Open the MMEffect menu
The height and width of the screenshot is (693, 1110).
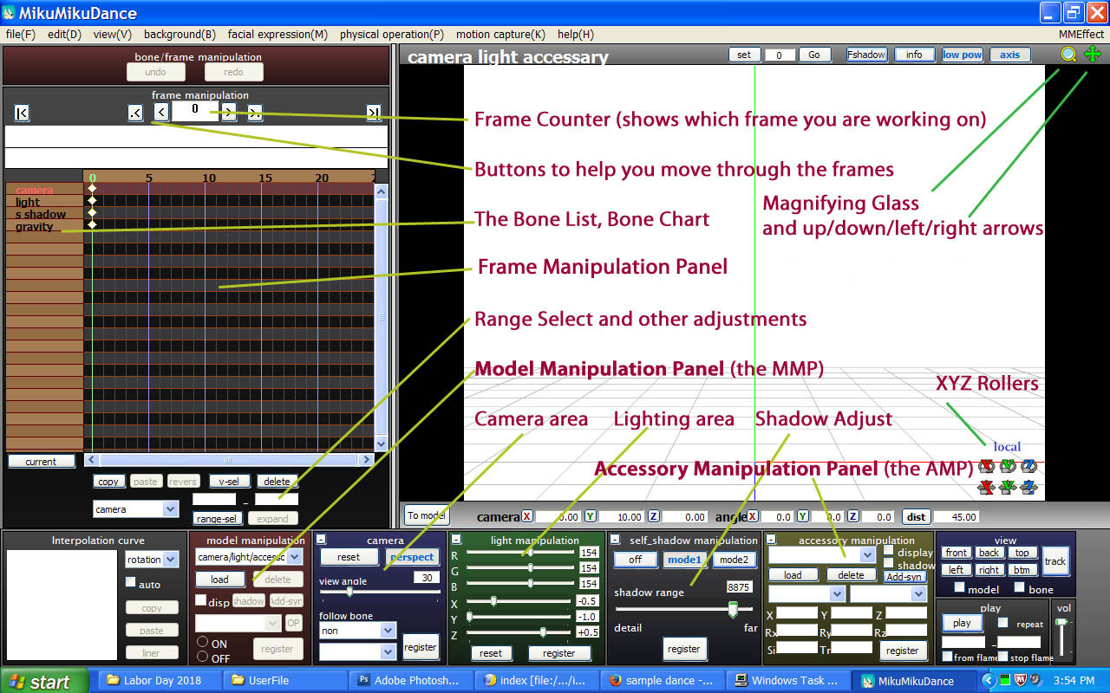pyautogui.click(x=1081, y=35)
